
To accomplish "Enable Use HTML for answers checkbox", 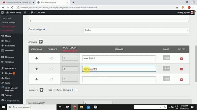I will (77, 90).
